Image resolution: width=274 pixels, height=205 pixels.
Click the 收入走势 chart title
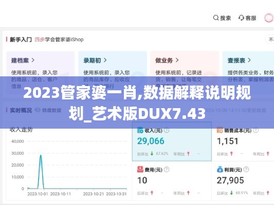tap(21, 130)
